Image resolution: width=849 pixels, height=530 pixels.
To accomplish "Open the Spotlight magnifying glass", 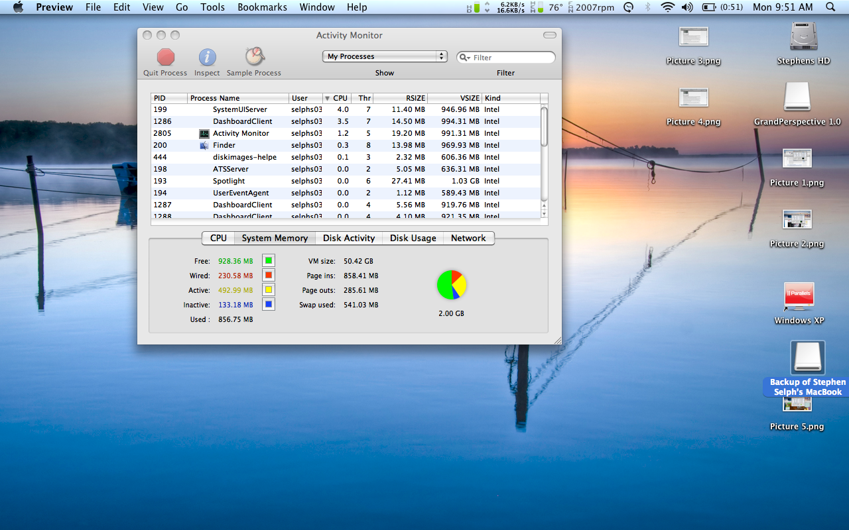I will (x=830, y=7).
